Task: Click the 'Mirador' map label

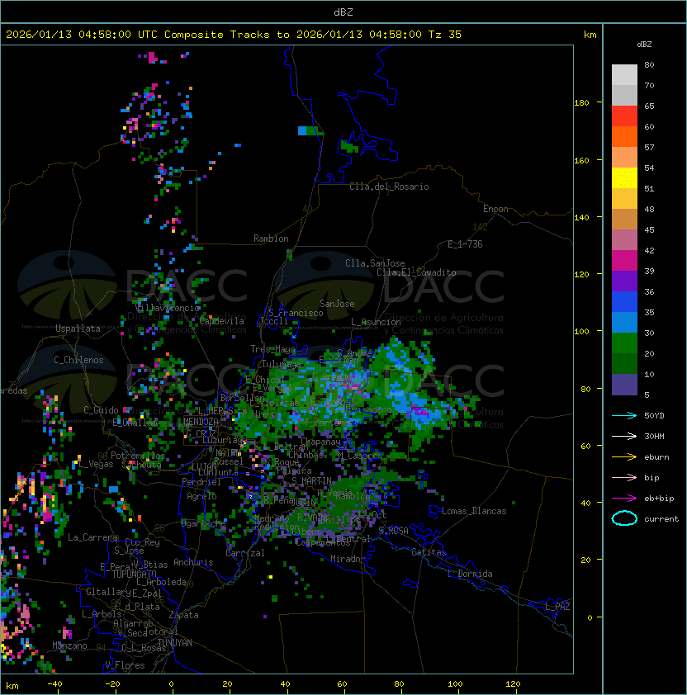Action: [x=348, y=559]
